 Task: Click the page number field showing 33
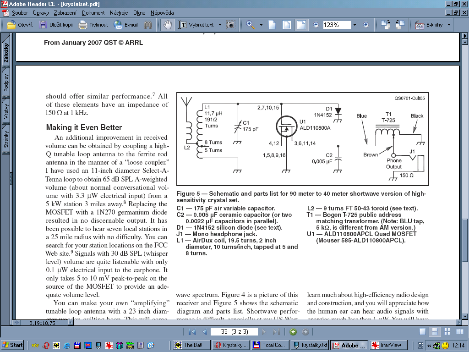[x=234, y=332]
